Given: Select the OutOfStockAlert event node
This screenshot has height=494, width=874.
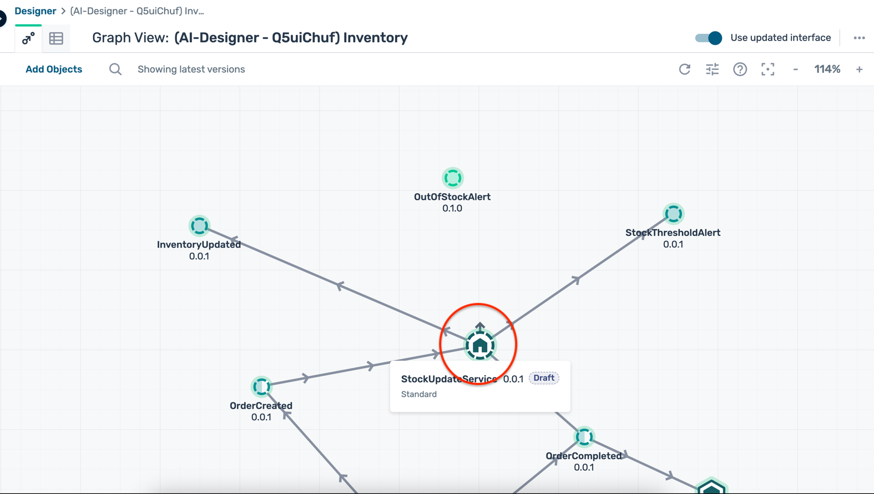Looking at the screenshot, I should click(x=452, y=178).
